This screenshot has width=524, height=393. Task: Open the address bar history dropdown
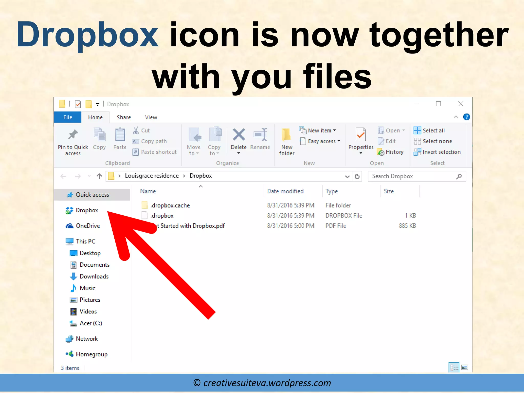point(347,176)
